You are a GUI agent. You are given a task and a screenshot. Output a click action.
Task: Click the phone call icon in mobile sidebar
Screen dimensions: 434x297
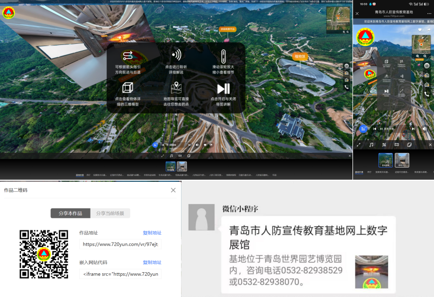pos(427,94)
